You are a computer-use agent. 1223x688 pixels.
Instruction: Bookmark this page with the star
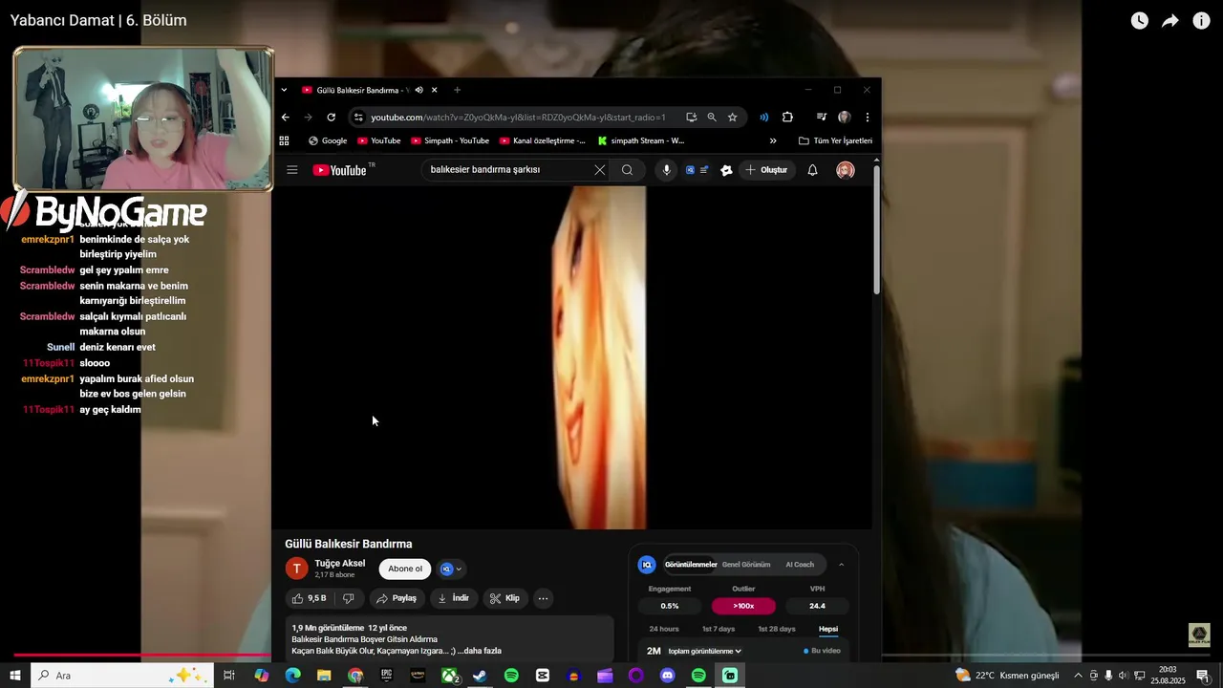[x=733, y=117]
